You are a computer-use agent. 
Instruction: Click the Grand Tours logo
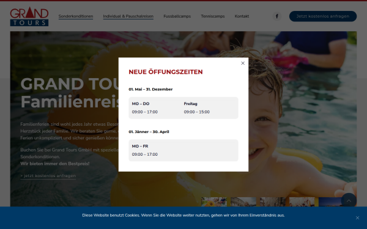(x=29, y=16)
